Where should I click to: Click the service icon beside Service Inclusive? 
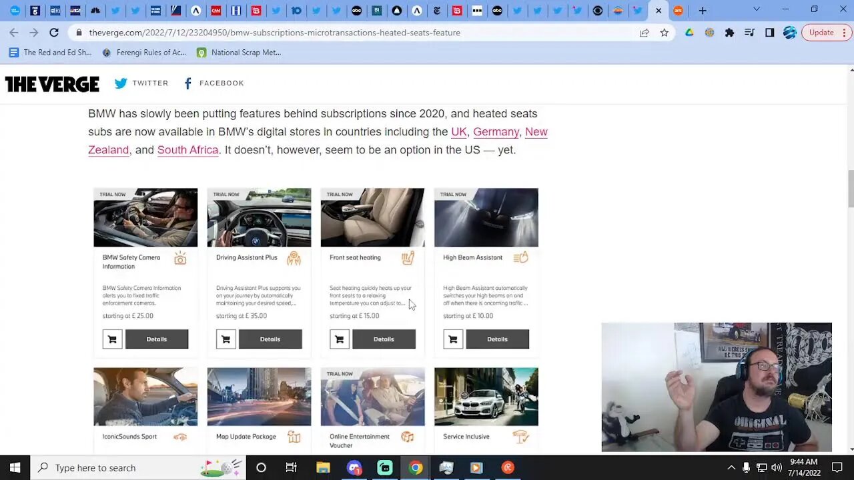click(x=520, y=437)
